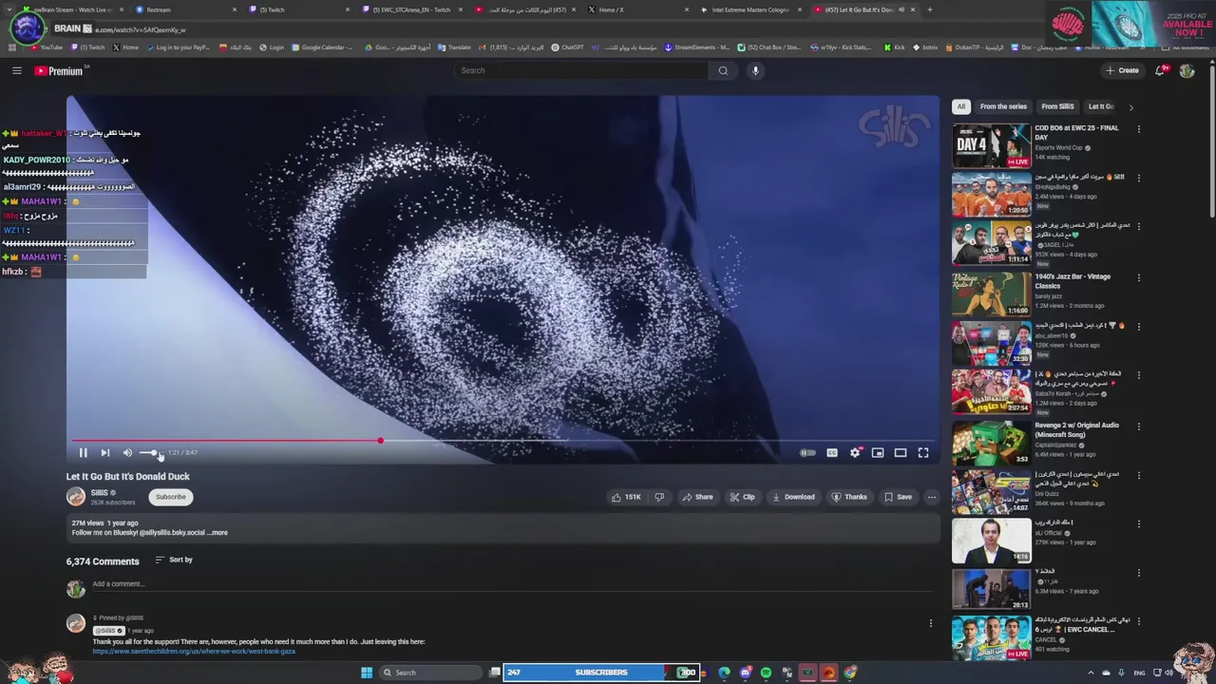Open Spotify from taskbar
Screen dimensions: 1216x684
click(x=766, y=673)
